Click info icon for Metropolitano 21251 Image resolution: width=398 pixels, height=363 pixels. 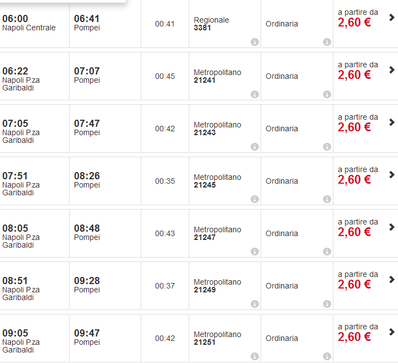(254, 356)
